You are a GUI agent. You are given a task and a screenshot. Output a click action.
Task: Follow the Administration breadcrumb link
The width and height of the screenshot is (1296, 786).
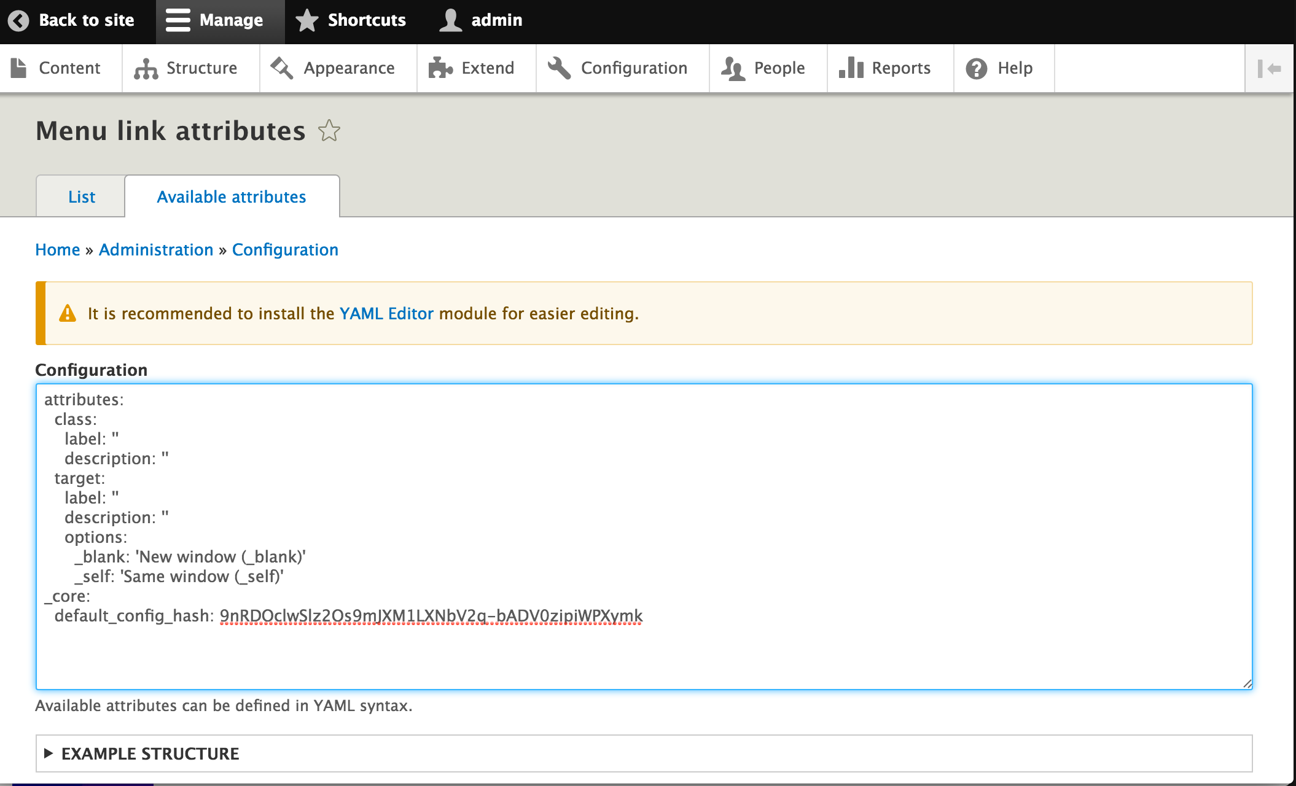click(x=156, y=250)
